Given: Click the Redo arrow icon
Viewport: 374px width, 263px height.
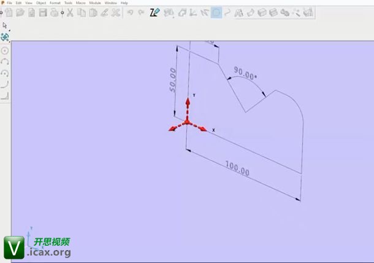Looking at the screenshot, I should [x=141, y=12].
